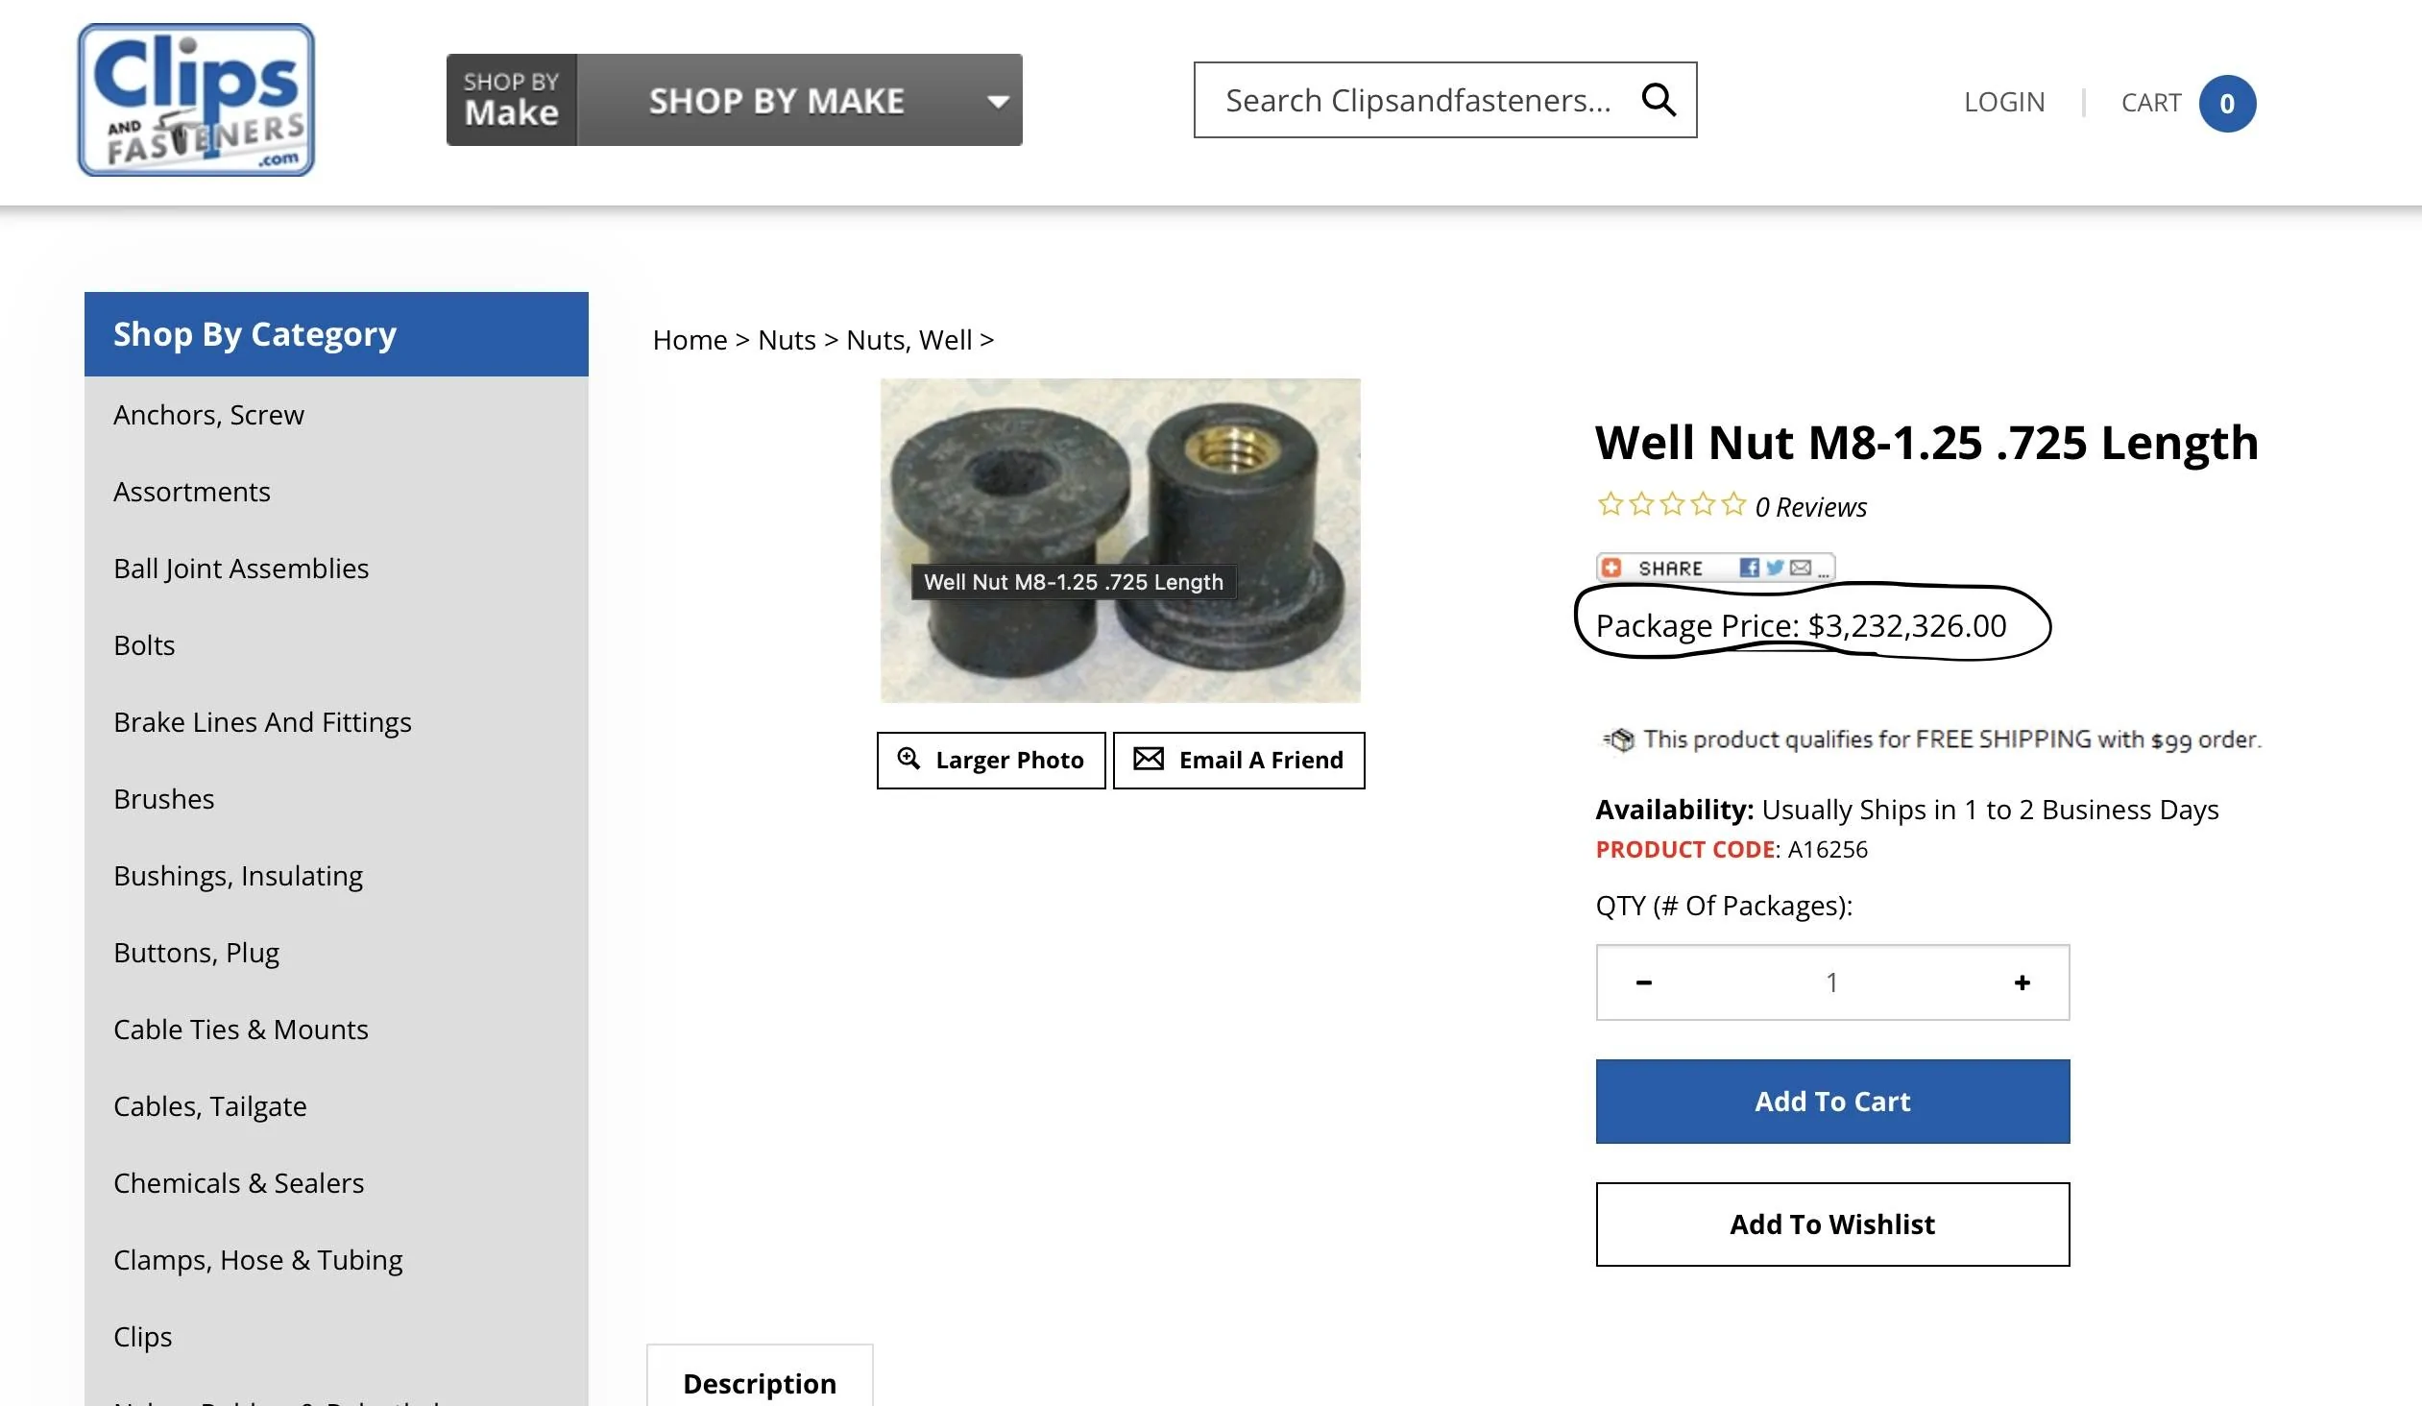Open the CART link
The width and height of the screenshot is (2422, 1406).
click(x=2151, y=102)
